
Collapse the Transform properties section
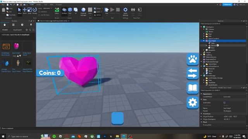pos(201,114)
